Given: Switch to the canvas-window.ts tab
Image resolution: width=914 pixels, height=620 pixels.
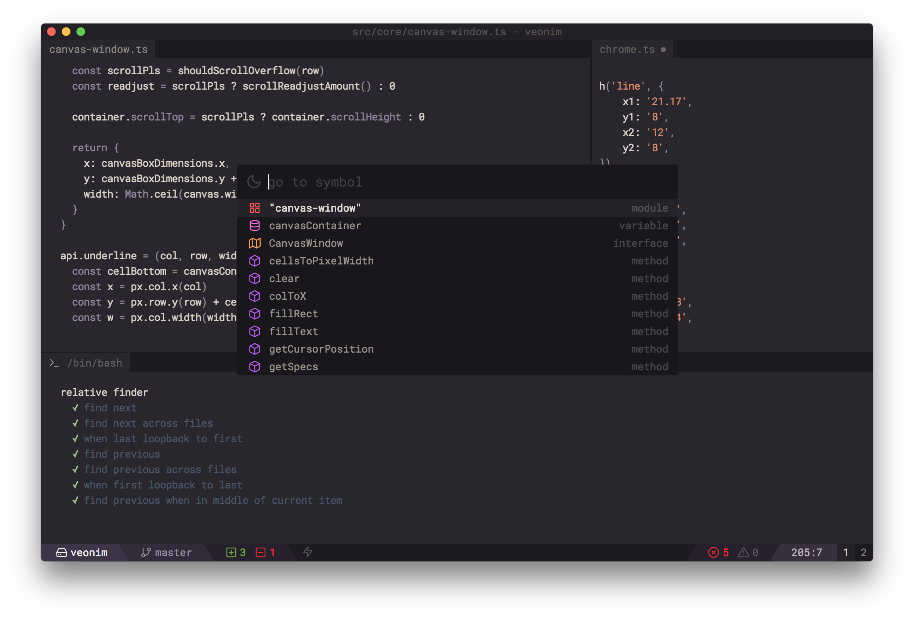Looking at the screenshot, I should [x=98, y=50].
